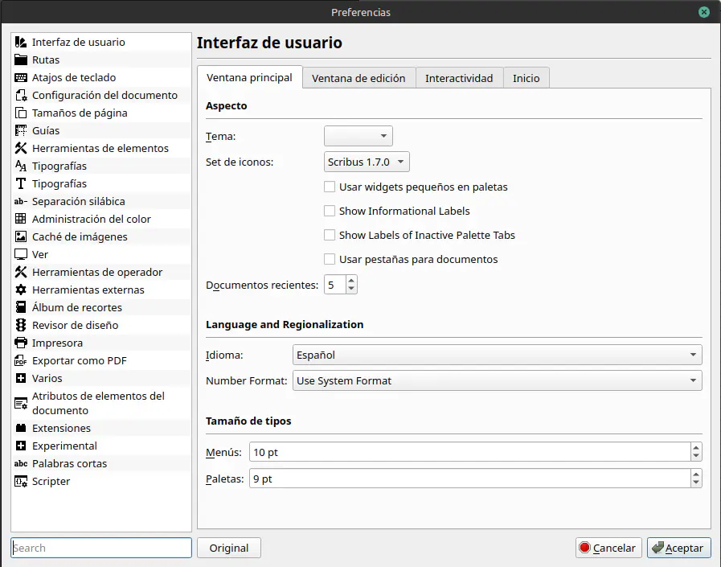Click the Impresora printer icon

click(21, 343)
